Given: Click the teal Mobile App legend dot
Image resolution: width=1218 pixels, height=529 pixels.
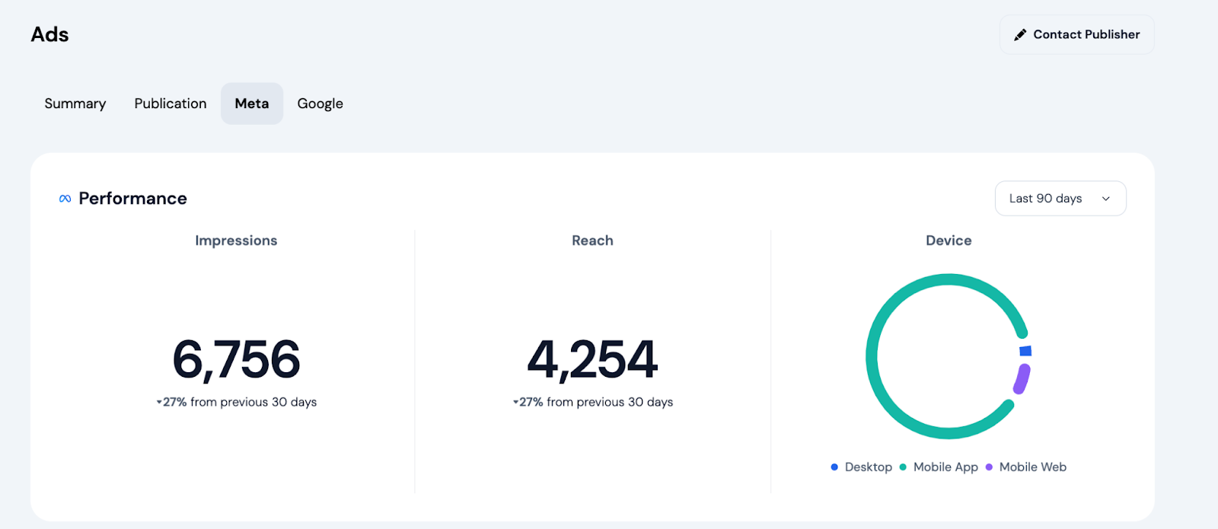Looking at the screenshot, I should (903, 467).
